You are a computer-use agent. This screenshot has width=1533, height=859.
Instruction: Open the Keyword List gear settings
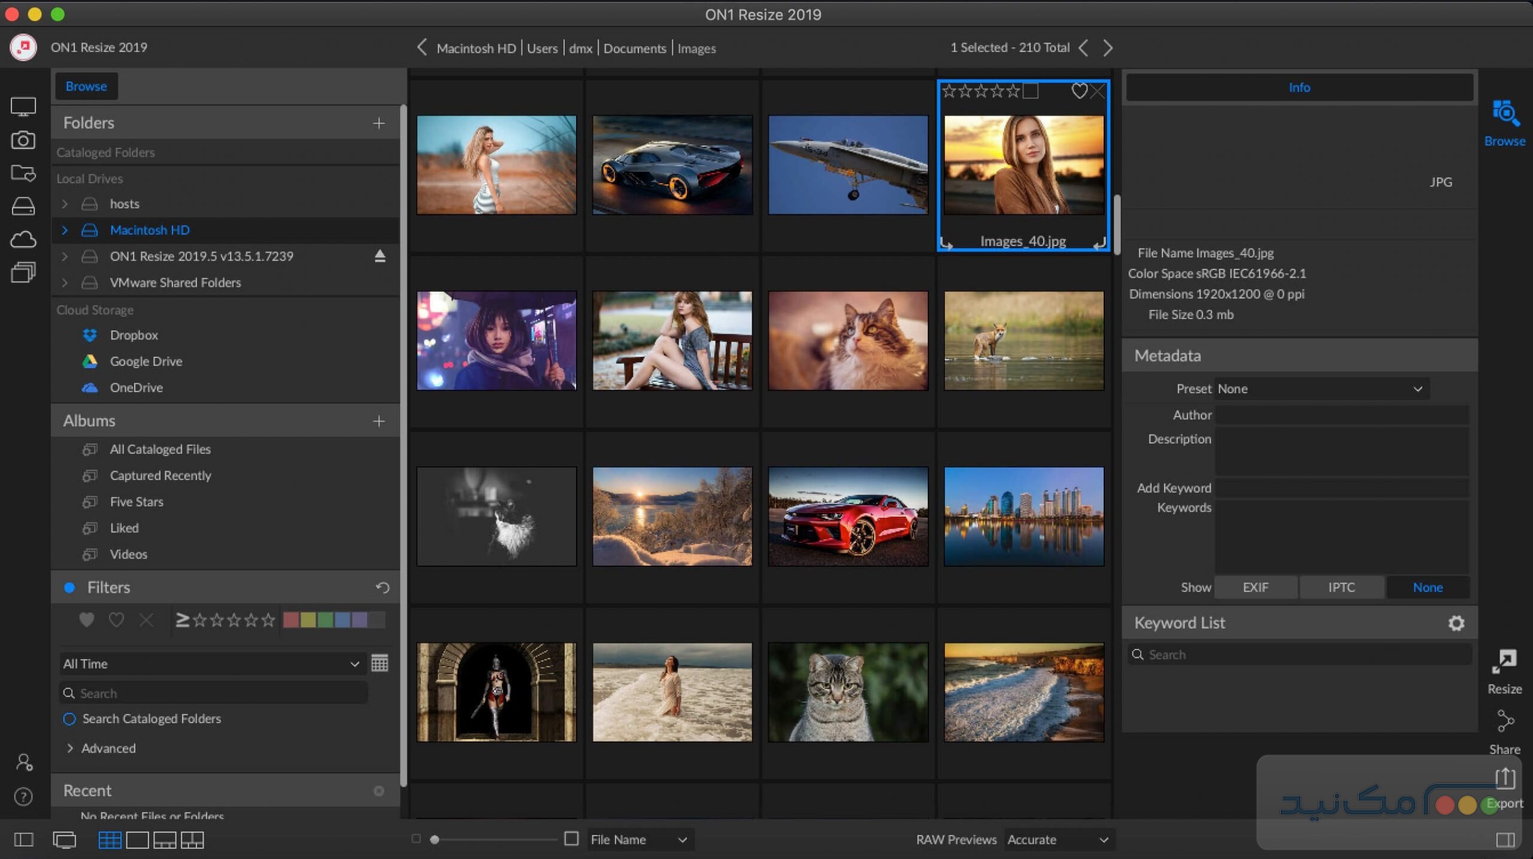1456,623
